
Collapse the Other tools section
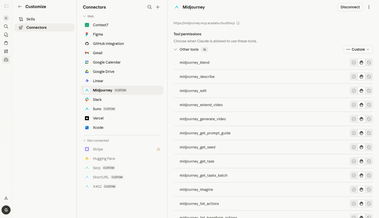pyautogui.click(x=175, y=49)
